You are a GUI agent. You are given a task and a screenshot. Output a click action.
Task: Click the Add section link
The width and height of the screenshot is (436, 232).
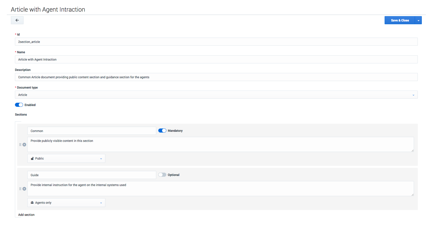coord(26,215)
